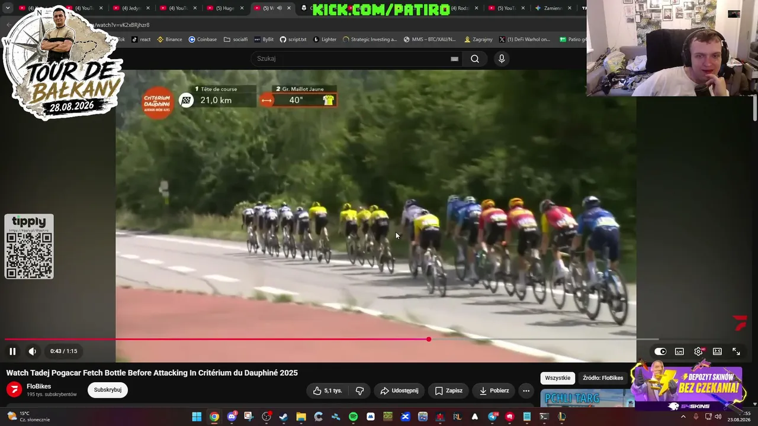This screenshot has height=426, width=758.
Task: Open Telegram from the taskbar
Action: click(492, 417)
